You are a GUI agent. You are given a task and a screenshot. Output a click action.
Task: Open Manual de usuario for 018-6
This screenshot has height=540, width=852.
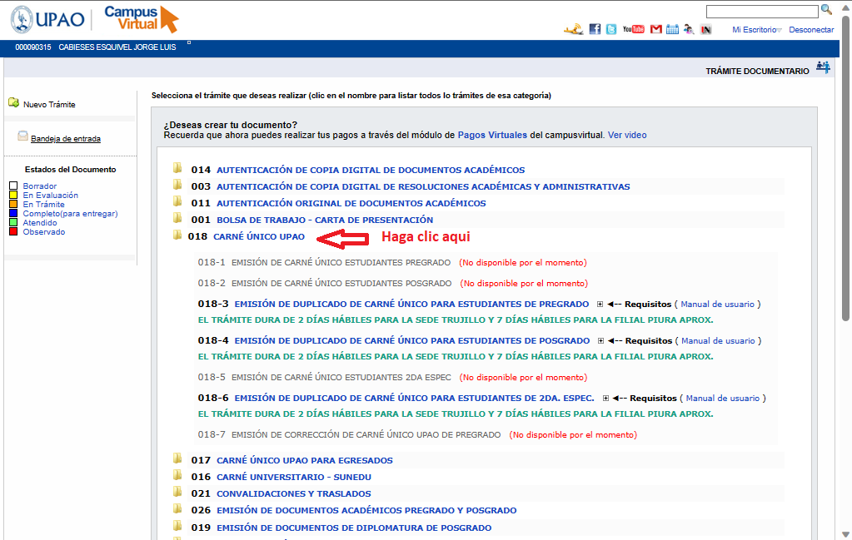coord(722,399)
